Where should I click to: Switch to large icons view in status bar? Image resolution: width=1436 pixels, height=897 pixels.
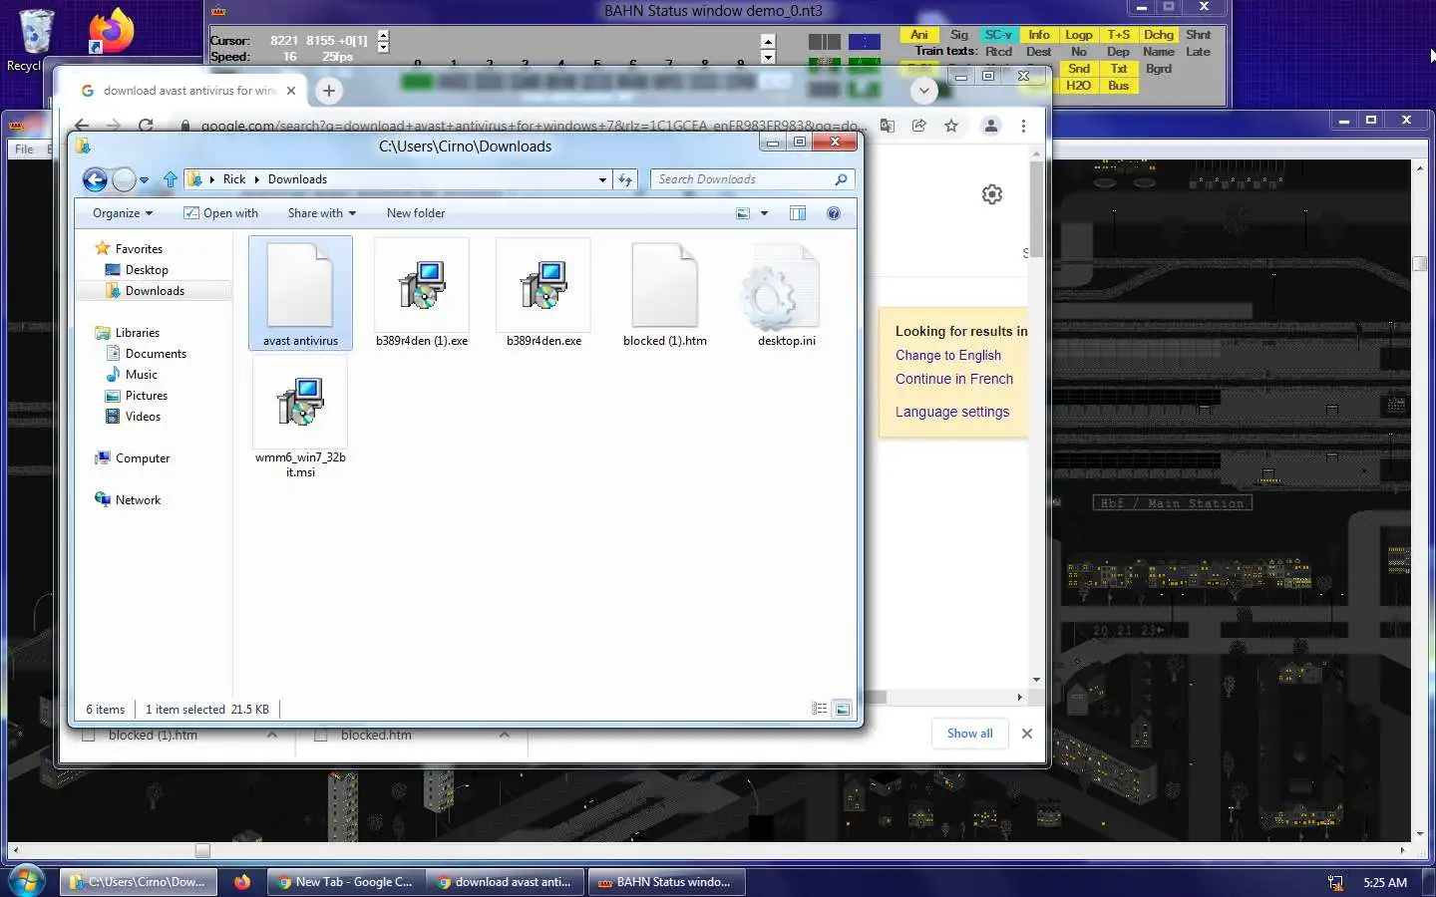coord(843,709)
